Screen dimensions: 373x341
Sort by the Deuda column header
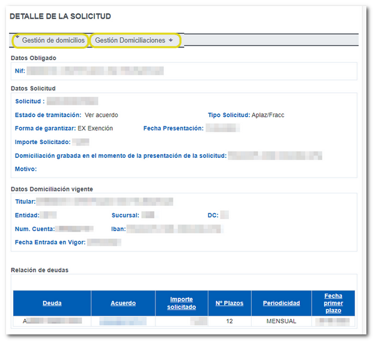[52, 303]
